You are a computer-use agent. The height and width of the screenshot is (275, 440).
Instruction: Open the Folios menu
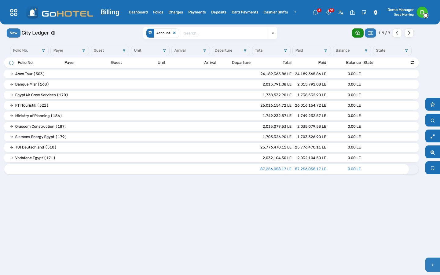coord(158,12)
